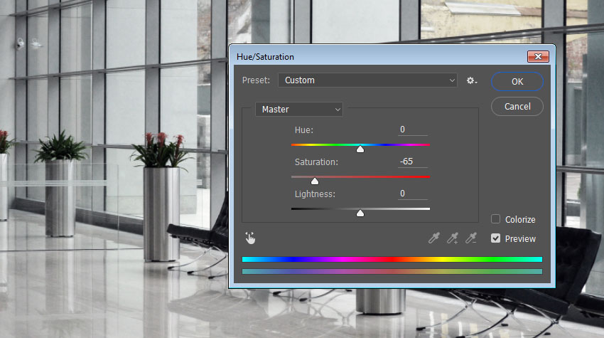The image size is (604, 338).
Task: Open the preset options gear menu
Action: tap(471, 81)
